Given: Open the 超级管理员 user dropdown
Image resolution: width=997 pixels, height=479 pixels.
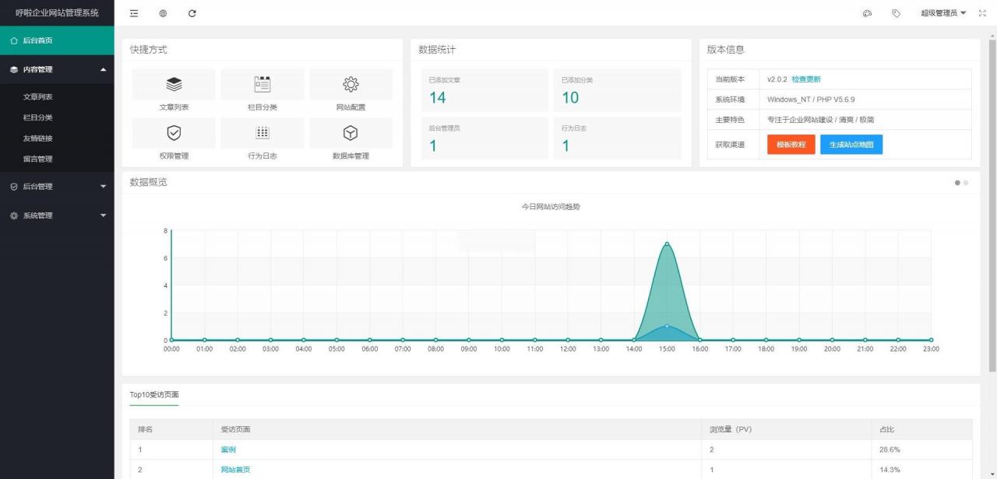Looking at the screenshot, I should point(943,13).
